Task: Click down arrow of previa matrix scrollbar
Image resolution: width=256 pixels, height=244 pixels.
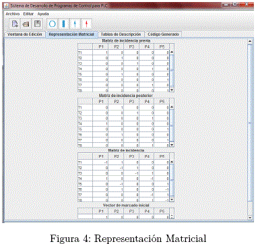Action: coord(172,90)
